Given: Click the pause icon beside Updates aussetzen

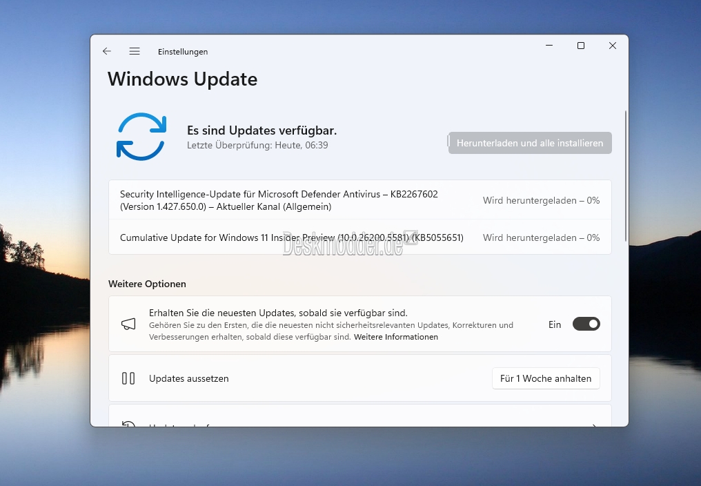Looking at the screenshot, I should click(x=128, y=378).
